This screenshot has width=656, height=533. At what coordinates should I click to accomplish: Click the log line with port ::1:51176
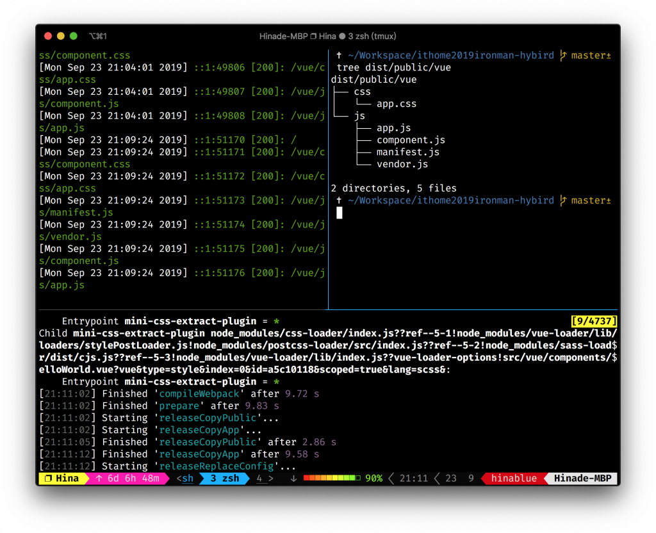(x=182, y=273)
